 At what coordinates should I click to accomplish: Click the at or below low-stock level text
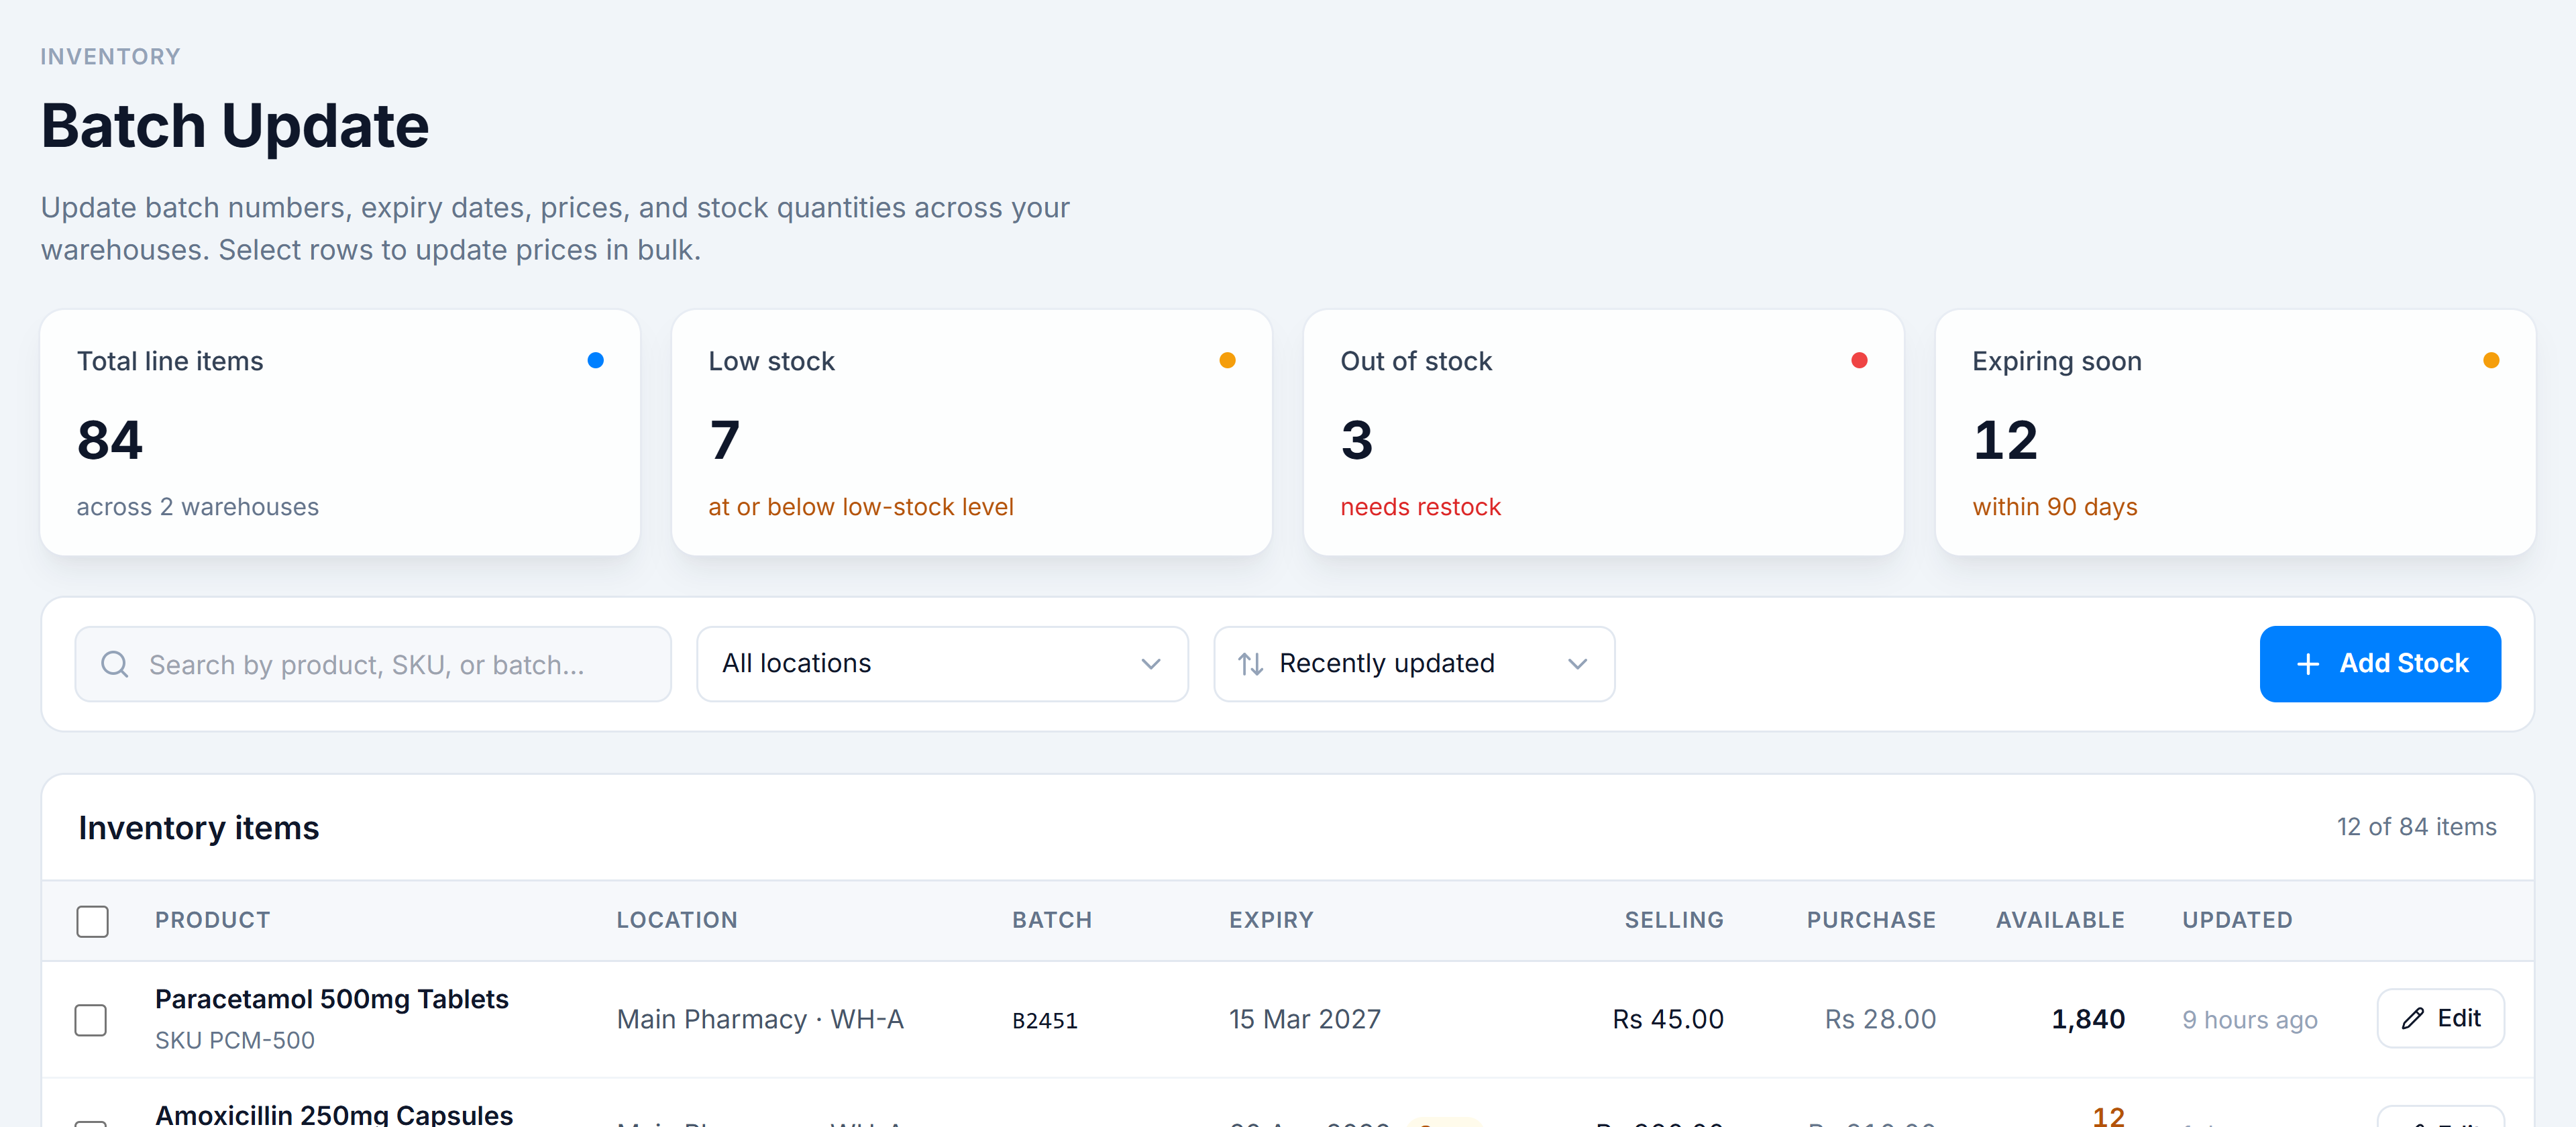[861, 507]
